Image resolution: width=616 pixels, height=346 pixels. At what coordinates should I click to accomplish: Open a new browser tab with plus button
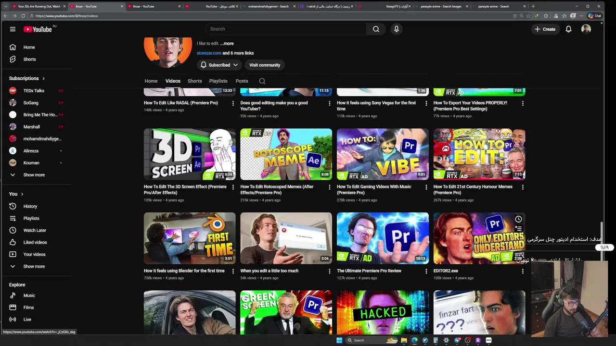(x=533, y=6)
